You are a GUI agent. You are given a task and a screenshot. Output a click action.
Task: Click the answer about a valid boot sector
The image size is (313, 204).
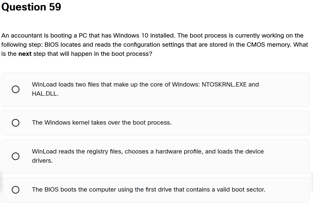148,189
